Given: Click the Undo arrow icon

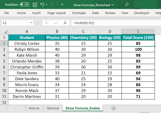Looking at the screenshot, I should click(x=42, y=5).
